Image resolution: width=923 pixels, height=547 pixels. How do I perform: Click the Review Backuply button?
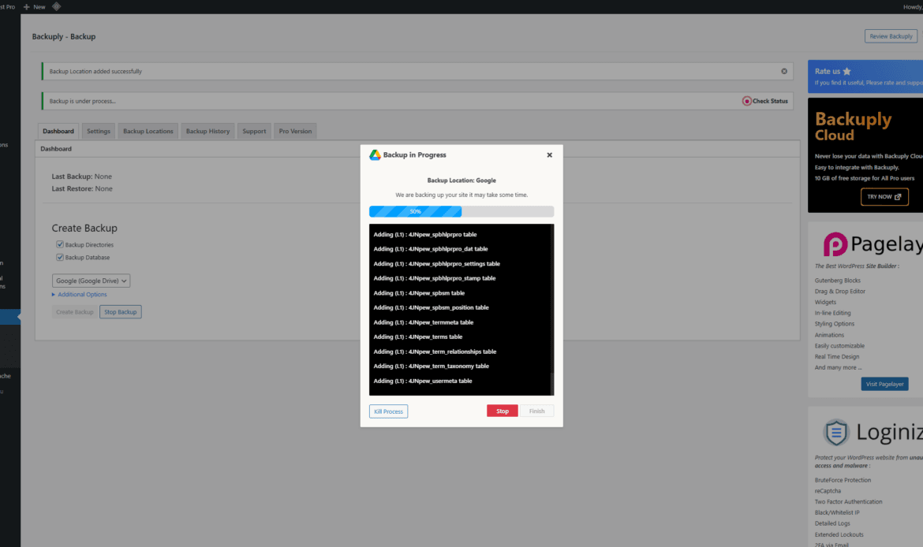pos(891,35)
